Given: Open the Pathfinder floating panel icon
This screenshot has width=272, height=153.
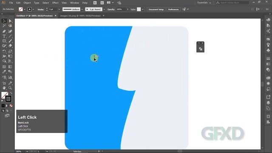Looking at the screenshot, I should (x=201, y=49).
